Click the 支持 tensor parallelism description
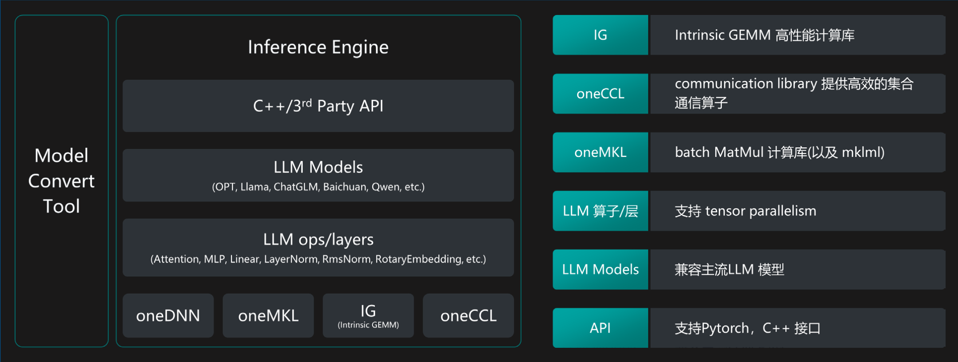Viewport: 958px width, 362px height. [745, 211]
